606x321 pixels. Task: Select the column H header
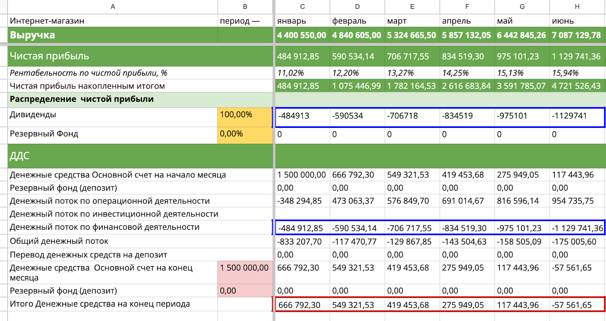pos(577,7)
